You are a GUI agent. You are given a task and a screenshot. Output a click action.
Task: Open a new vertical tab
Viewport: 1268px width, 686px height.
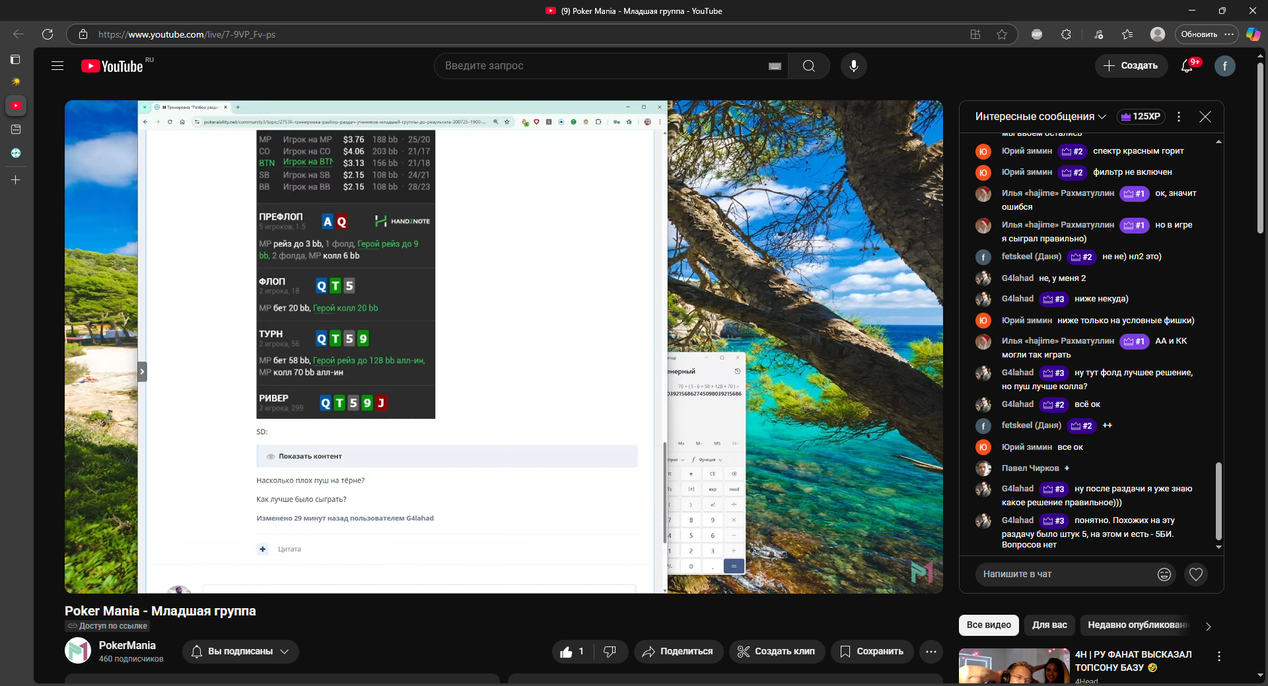(16, 179)
